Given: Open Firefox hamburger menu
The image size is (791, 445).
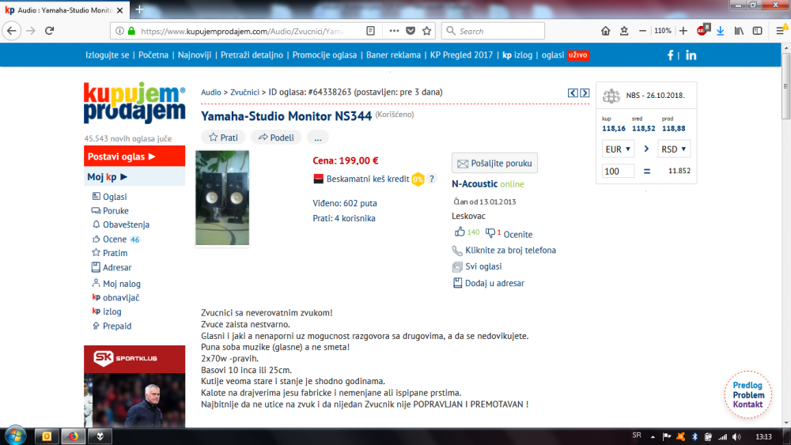Looking at the screenshot, I should point(781,31).
